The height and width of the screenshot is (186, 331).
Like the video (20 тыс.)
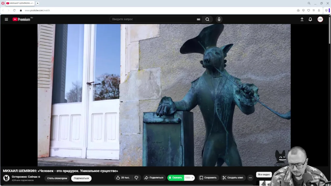[x=123, y=178]
